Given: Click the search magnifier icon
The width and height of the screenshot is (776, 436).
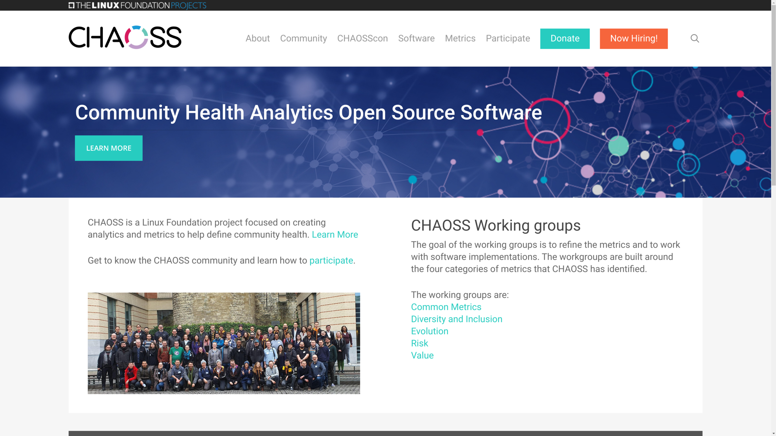Looking at the screenshot, I should (695, 38).
